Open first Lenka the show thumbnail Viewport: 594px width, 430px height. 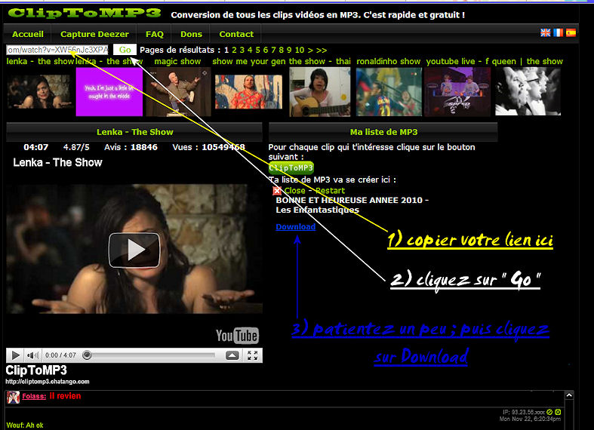39,91
